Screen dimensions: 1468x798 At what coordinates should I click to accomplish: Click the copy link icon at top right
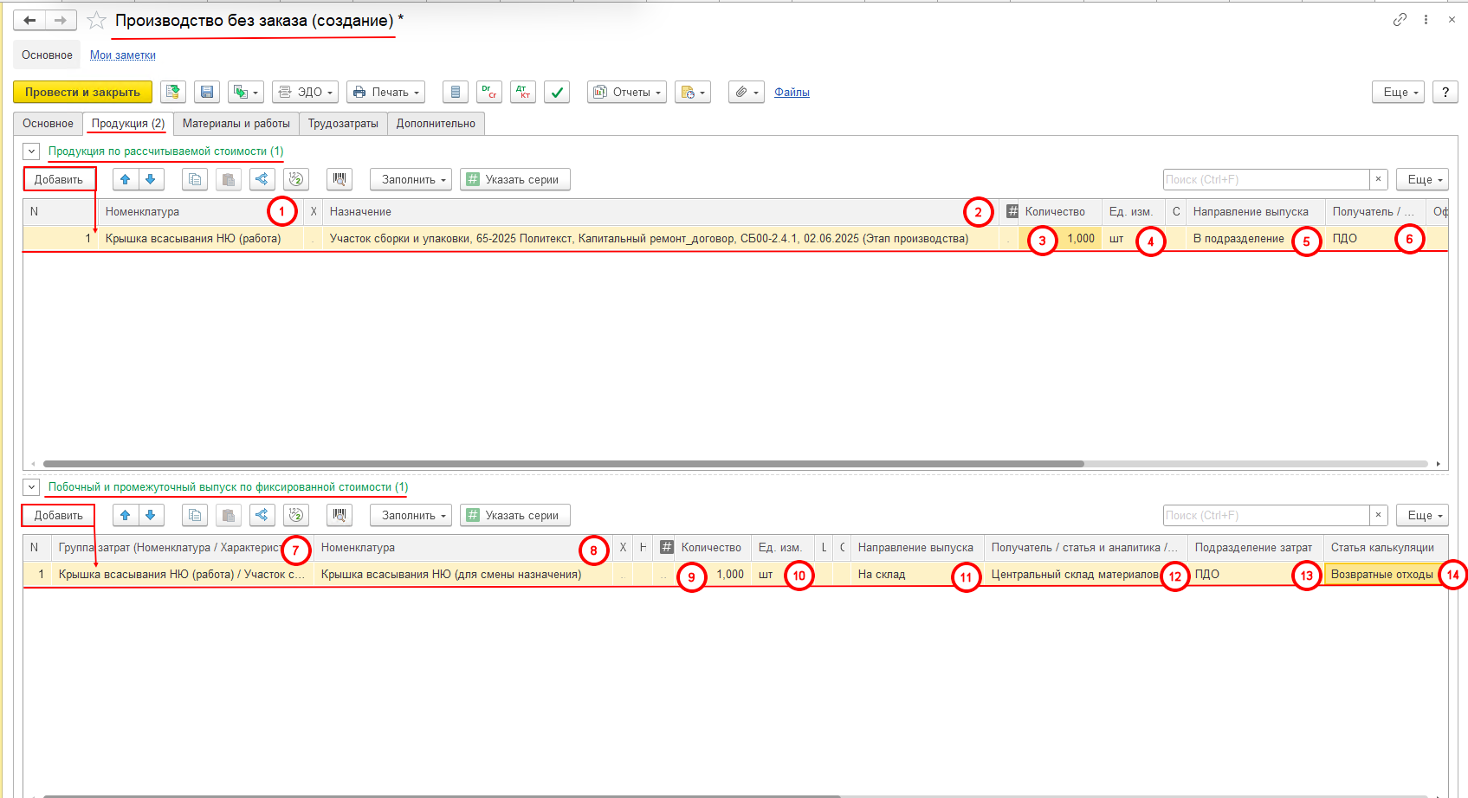(1400, 20)
